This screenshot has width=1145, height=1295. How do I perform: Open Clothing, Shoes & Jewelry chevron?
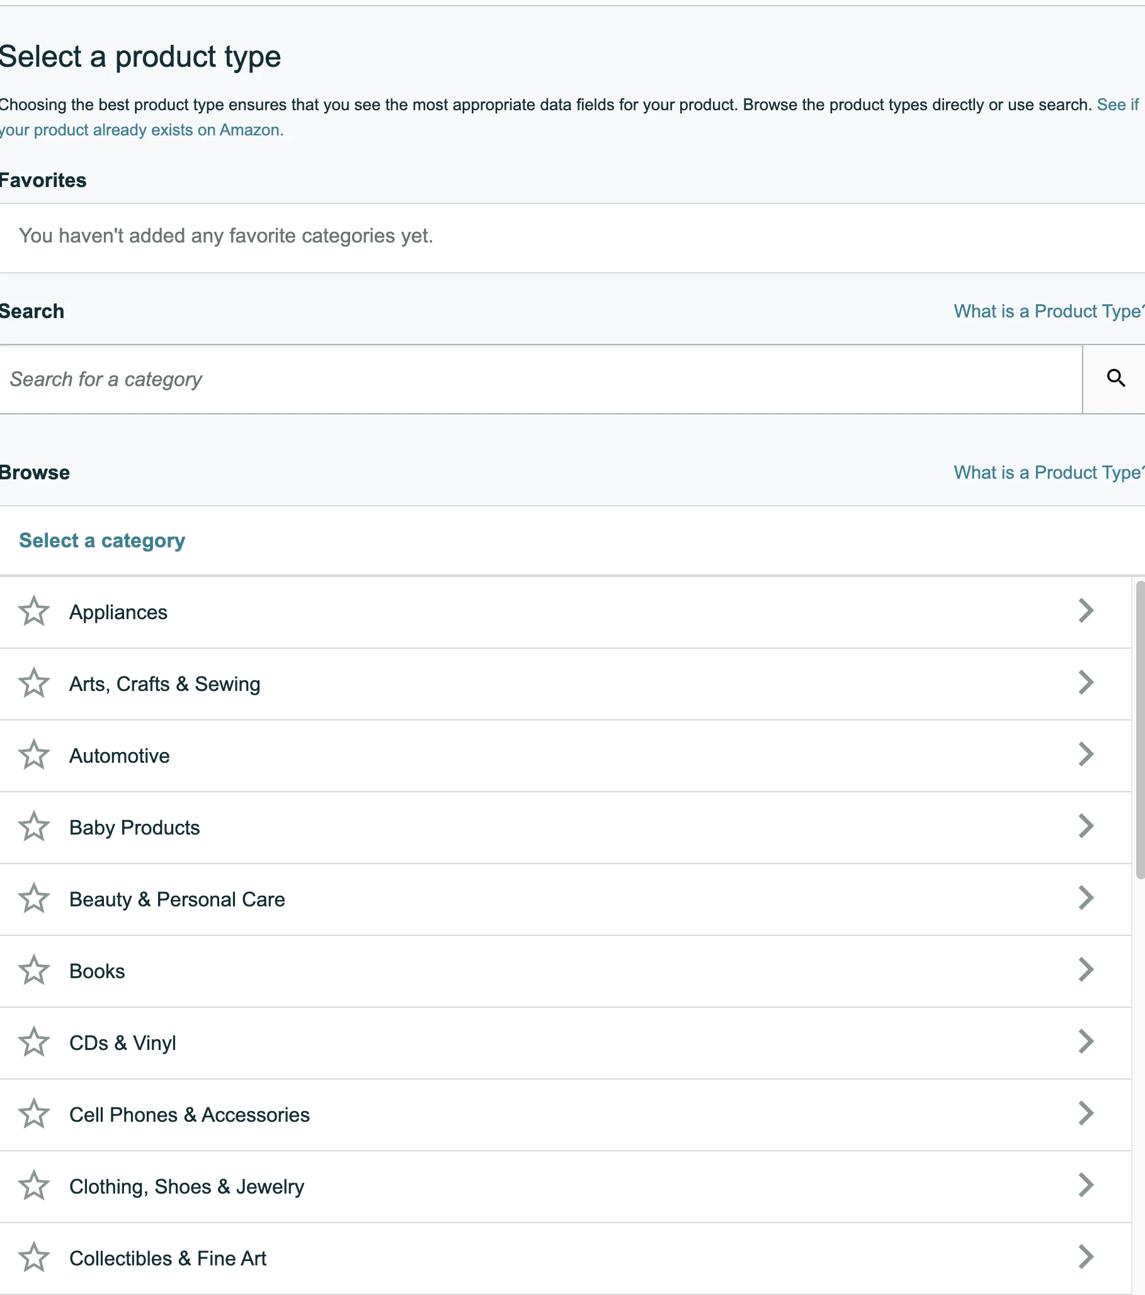pyautogui.click(x=1086, y=1185)
